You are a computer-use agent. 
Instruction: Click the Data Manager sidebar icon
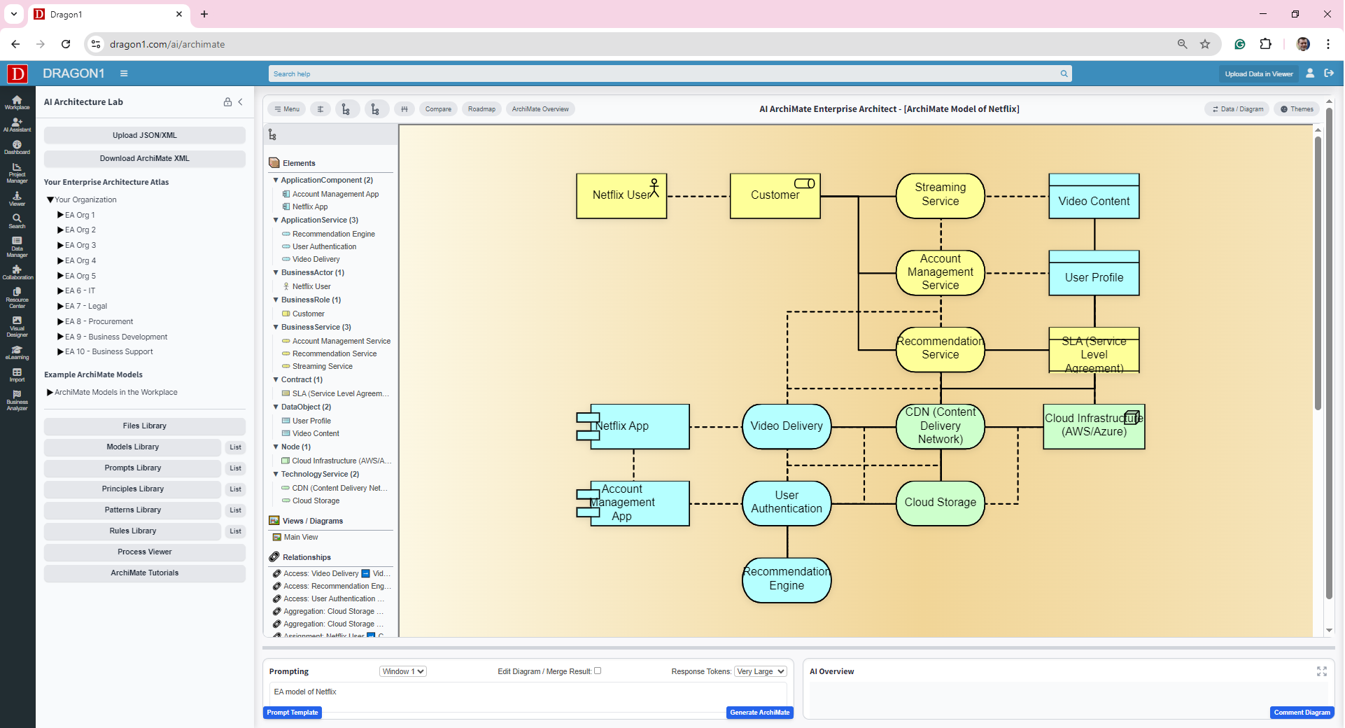click(x=17, y=246)
